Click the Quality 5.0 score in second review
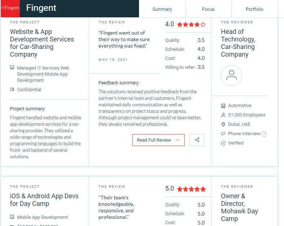Image resolution: width=284 pixels, height=226 pixels. click(x=201, y=205)
